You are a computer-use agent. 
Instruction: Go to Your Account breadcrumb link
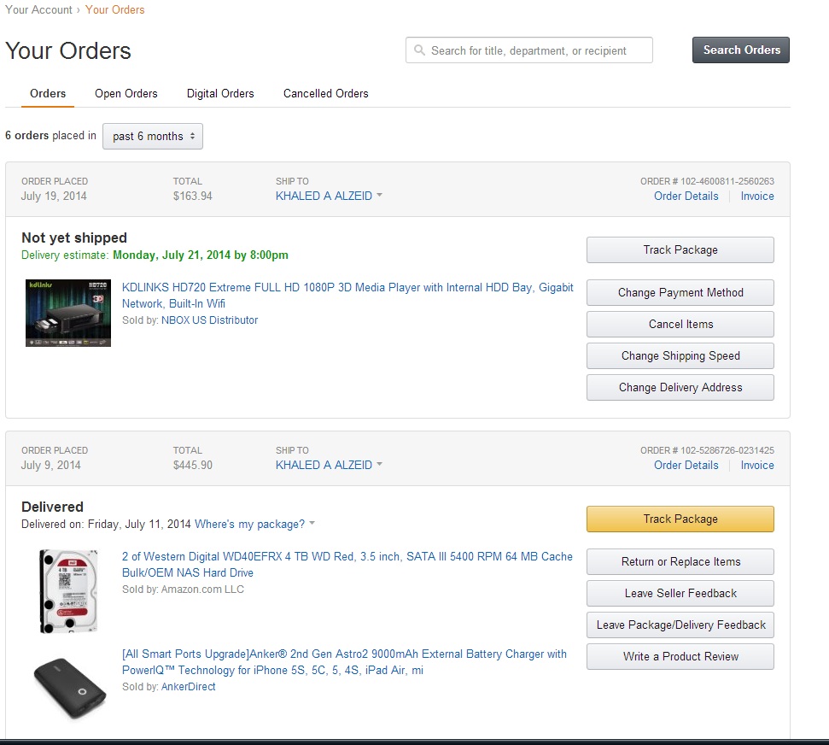38,10
